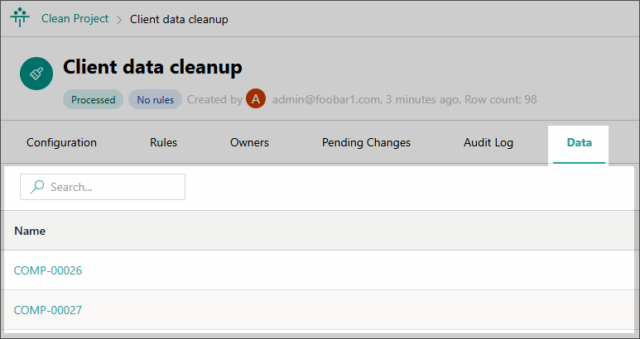Click 'Client data cleanup' breadcrumb item

(179, 19)
